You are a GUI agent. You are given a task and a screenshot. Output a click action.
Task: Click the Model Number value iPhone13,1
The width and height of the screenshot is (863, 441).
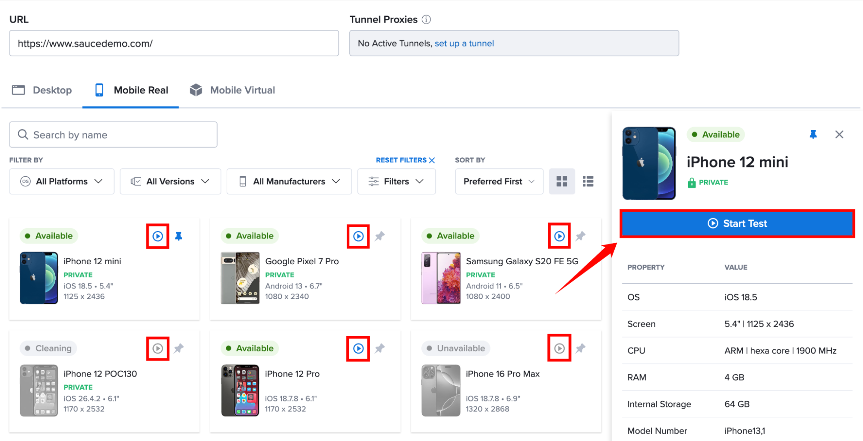pyautogui.click(x=745, y=431)
